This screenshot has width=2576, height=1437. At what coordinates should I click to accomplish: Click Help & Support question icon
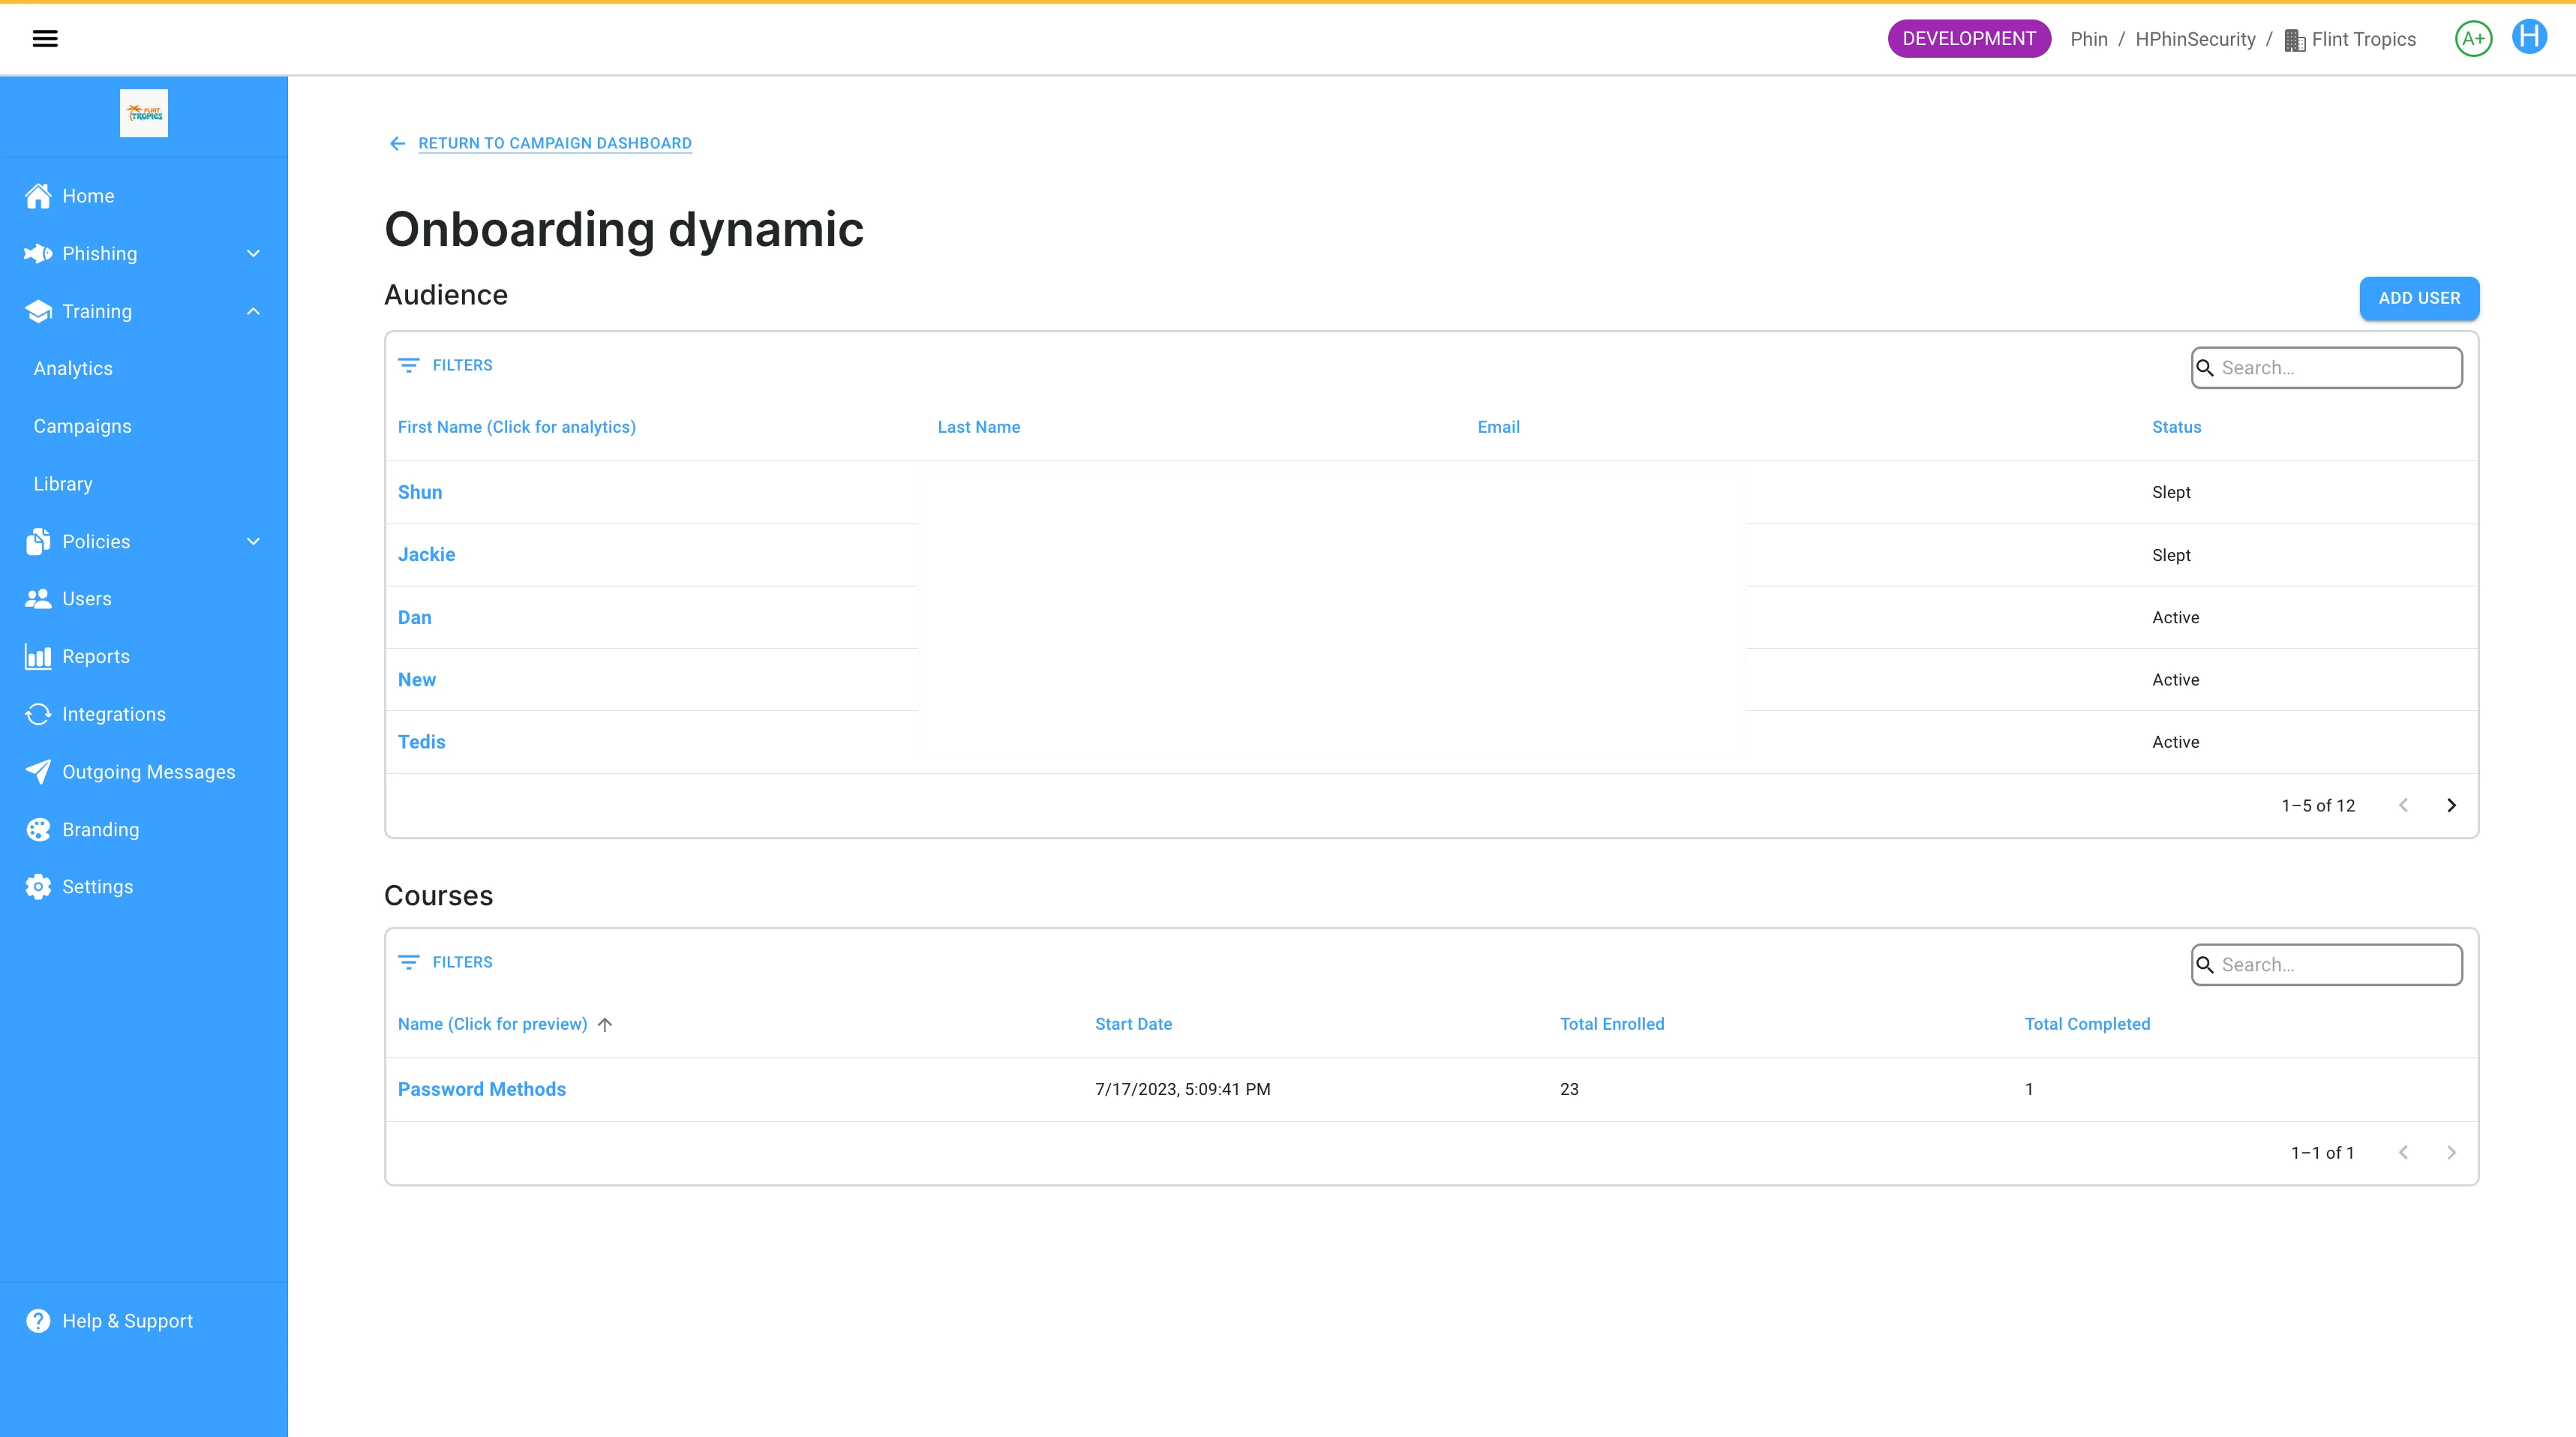[38, 1321]
